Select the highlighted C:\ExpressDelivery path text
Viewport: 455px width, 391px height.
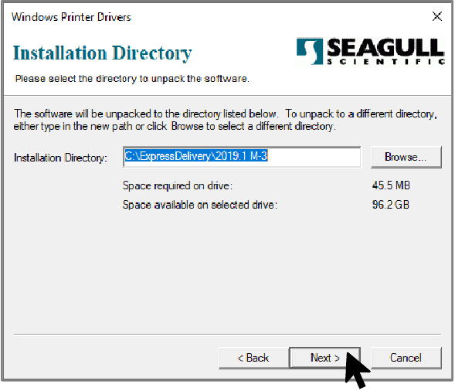click(x=196, y=156)
